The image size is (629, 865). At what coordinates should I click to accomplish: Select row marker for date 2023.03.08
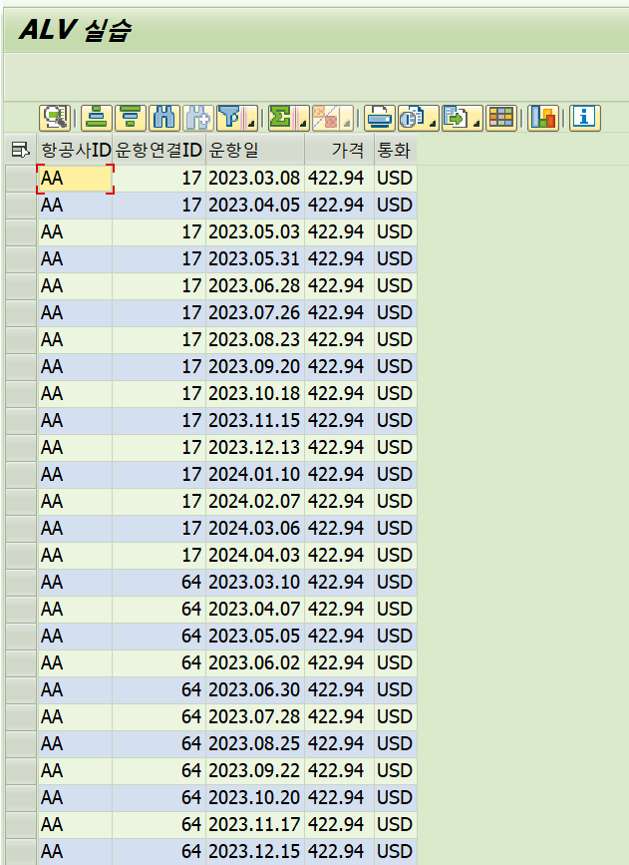[21, 179]
